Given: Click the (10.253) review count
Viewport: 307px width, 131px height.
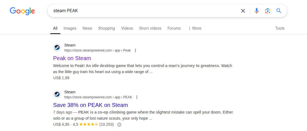Looking at the screenshot, I should pos(107,124).
